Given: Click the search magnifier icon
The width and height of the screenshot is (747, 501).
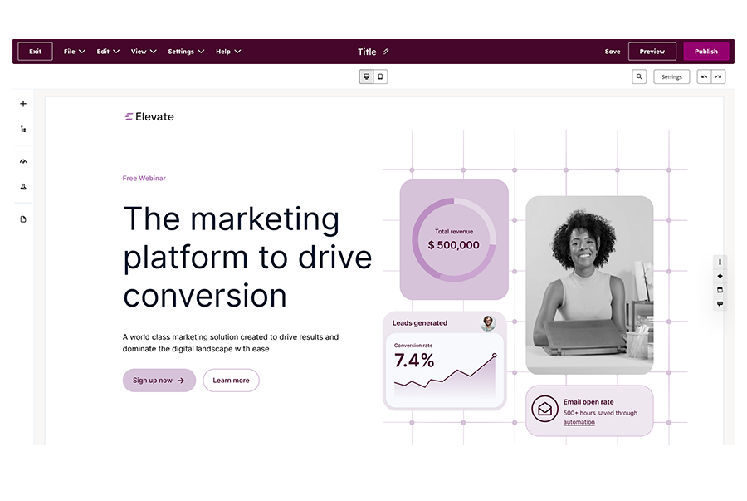Looking at the screenshot, I should (639, 76).
